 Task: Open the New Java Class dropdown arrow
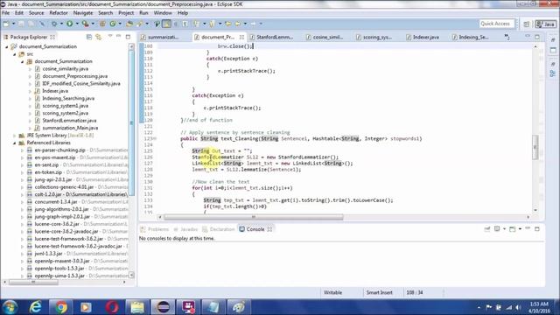120,24
